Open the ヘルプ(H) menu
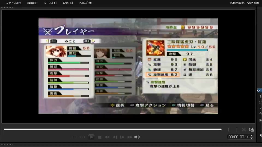 (x=85, y=3)
